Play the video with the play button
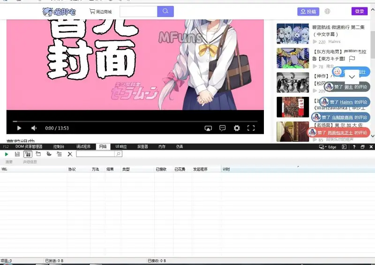375x265 pixels. [19, 128]
